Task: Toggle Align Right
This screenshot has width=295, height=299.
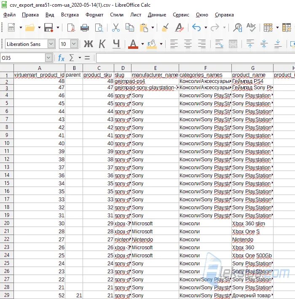Action: 202,44
